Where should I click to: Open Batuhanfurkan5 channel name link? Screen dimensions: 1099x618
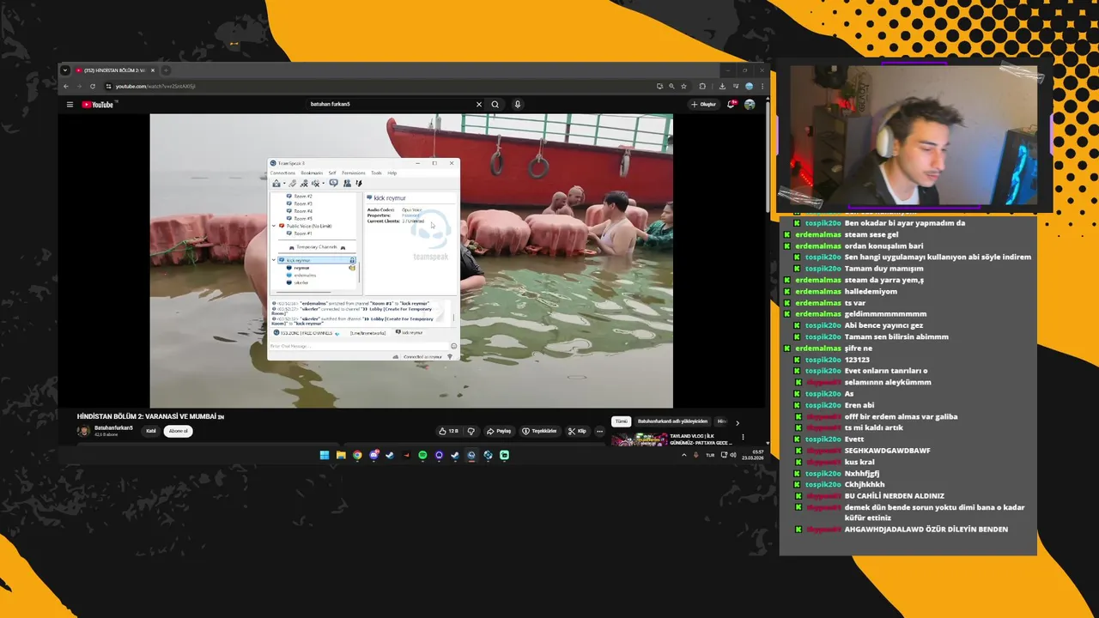(113, 427)
